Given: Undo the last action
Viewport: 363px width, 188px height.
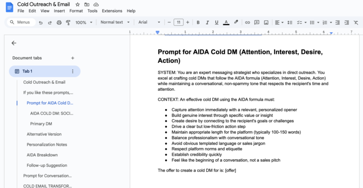Looking at the screenshot, I should 41,23.
